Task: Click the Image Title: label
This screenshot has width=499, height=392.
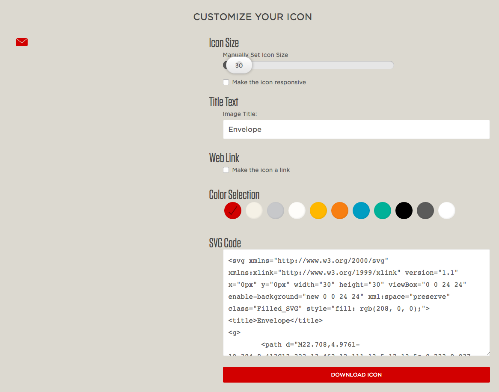Action: point(240,114)
